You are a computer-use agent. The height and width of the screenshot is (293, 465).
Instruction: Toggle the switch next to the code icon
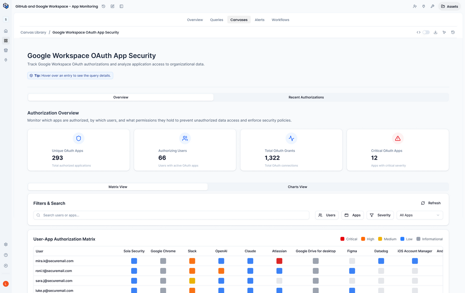(426, 32)
